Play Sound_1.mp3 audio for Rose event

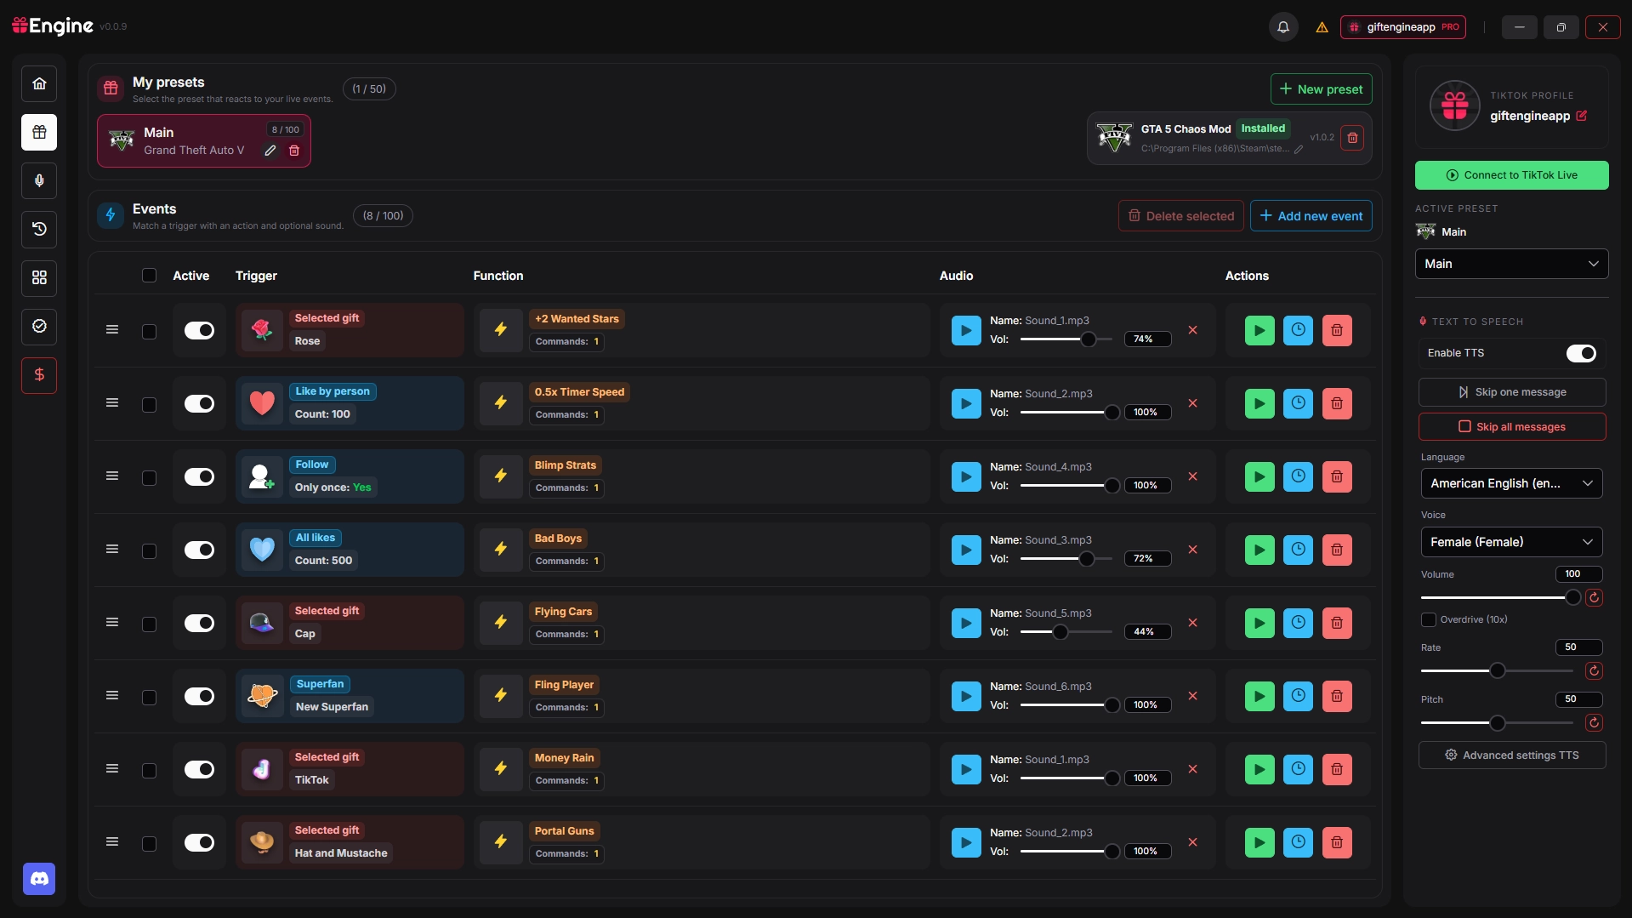[966, 330]
